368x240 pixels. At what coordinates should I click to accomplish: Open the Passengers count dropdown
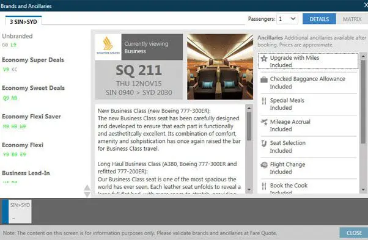point(287,19)
